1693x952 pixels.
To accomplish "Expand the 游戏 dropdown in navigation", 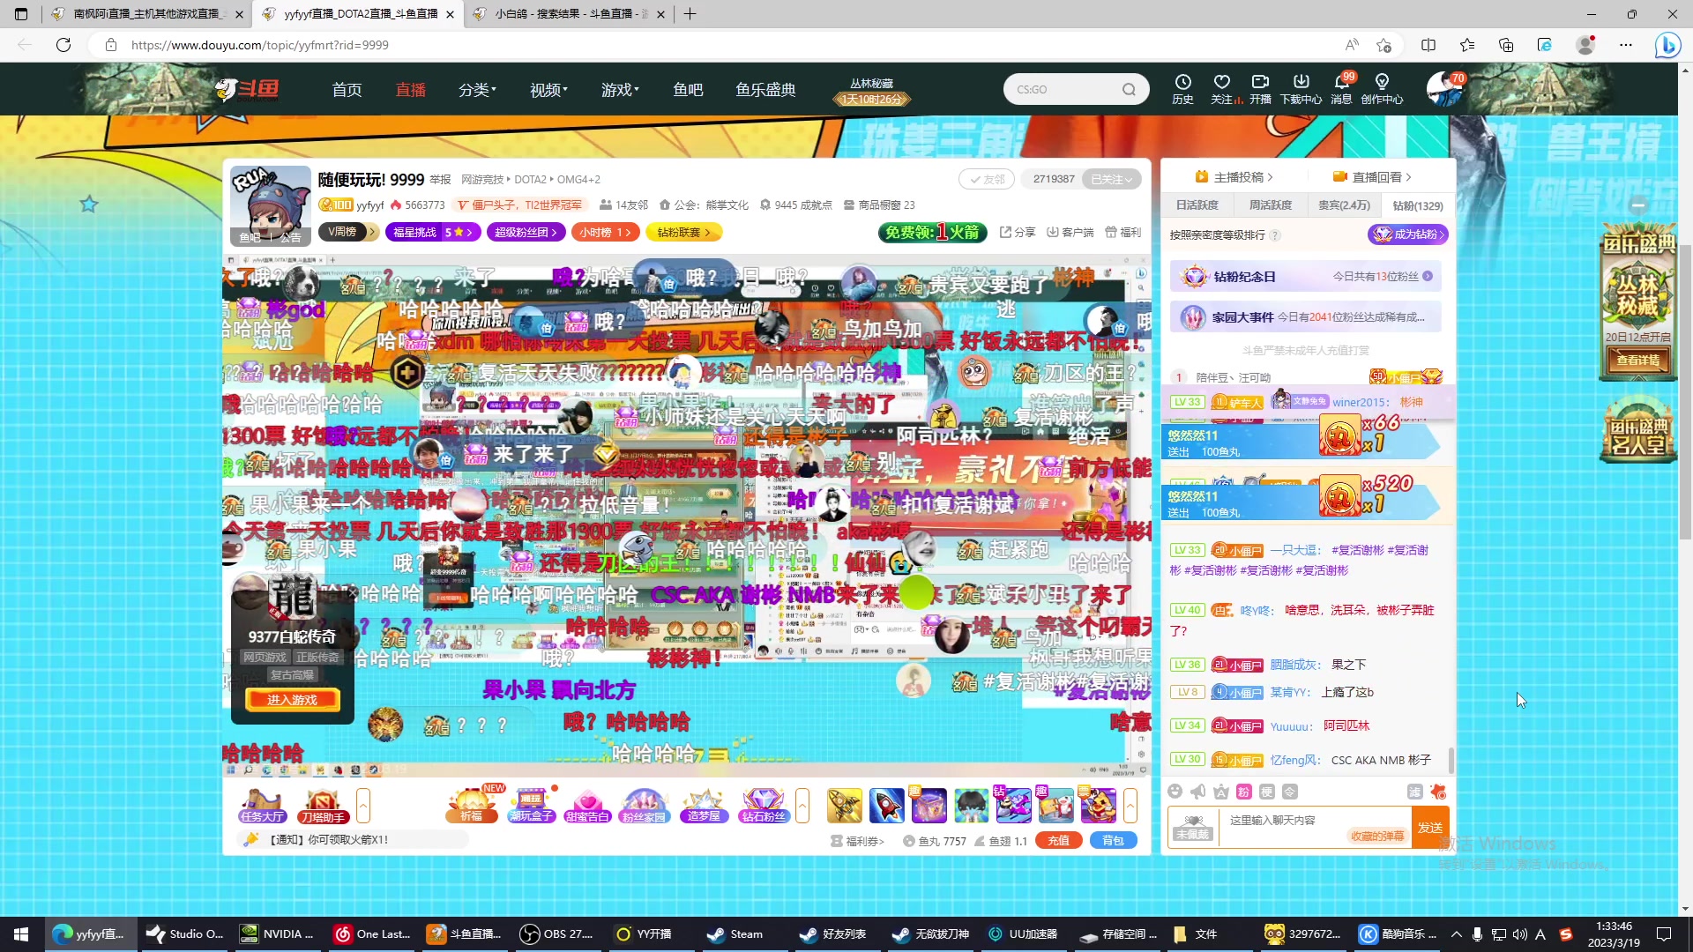I will click(620, 89).
